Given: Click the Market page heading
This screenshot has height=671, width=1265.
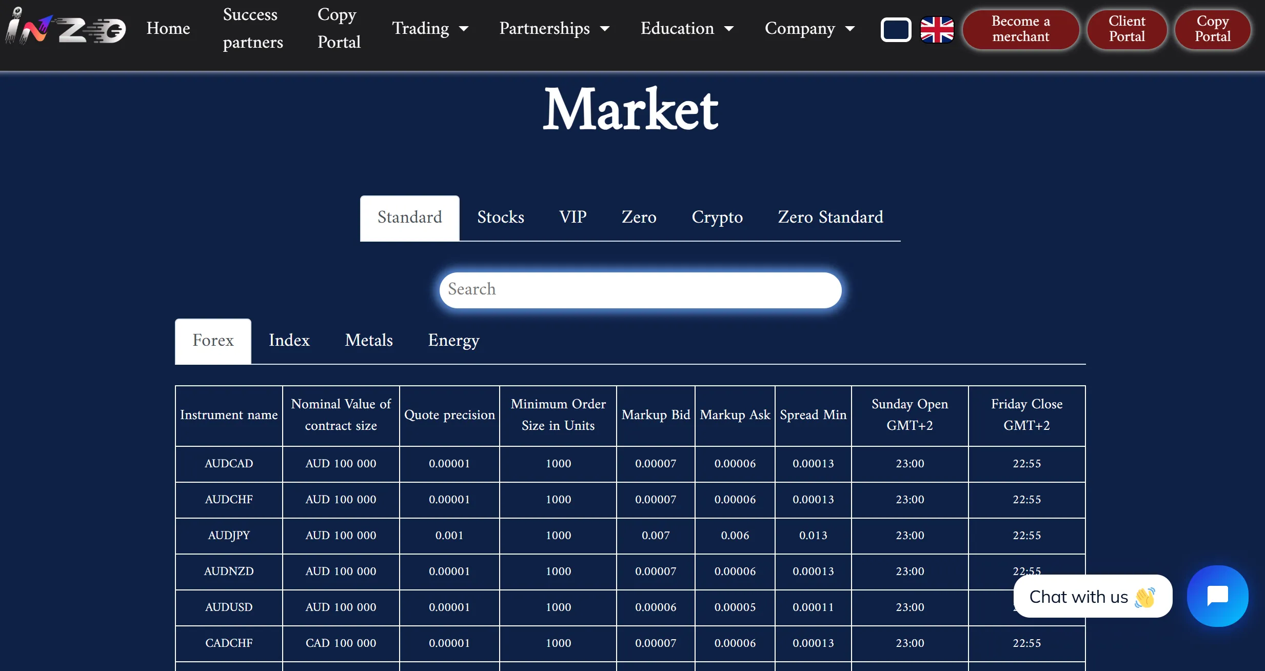Looking at the screenshot, I should (x=630, y=109).
